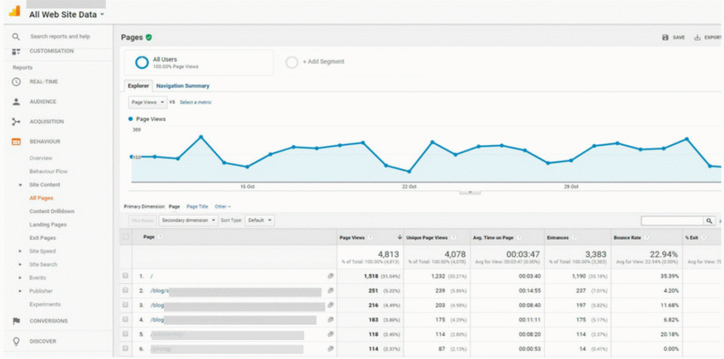Click the Conversions flag icon

click(16, 321)
